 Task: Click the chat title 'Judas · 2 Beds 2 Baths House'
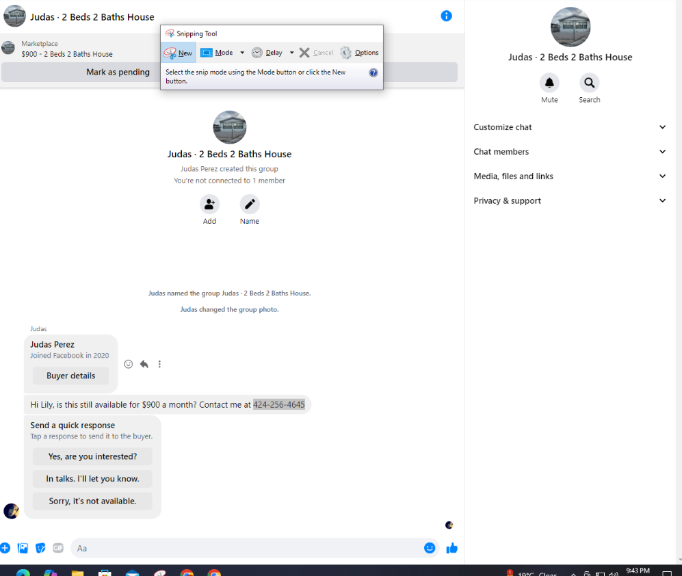pyautogui.click(x=92, y=17)
